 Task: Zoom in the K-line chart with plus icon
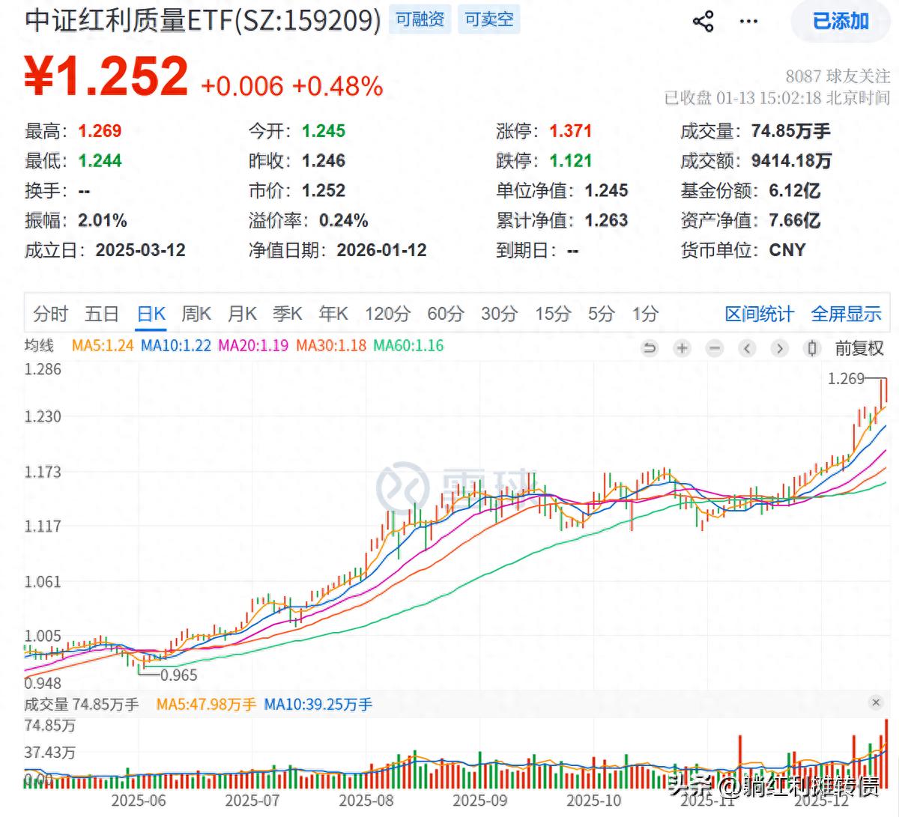(682, 348)
